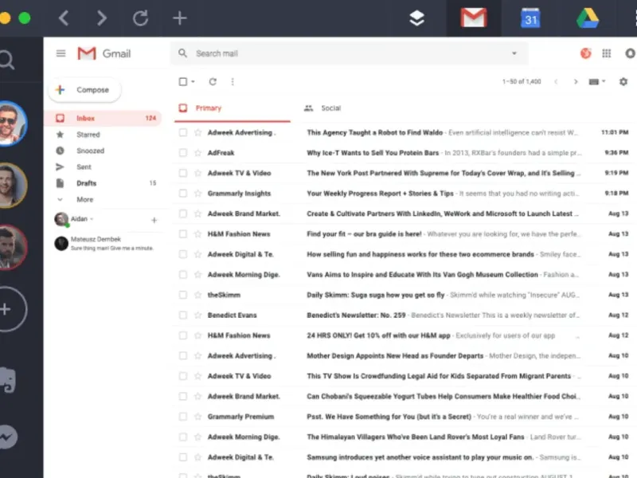Switch to the Social tab
Screen dimensions: 637x478
click(330, 108)
